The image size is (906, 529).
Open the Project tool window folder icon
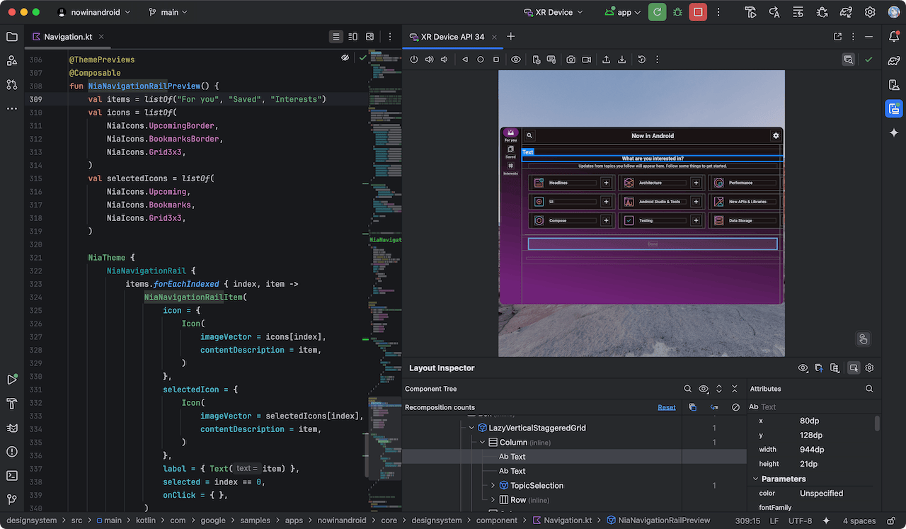click(x=11, y=37)
